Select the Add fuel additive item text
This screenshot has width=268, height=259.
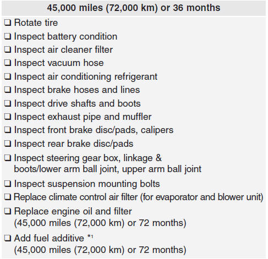49,238
